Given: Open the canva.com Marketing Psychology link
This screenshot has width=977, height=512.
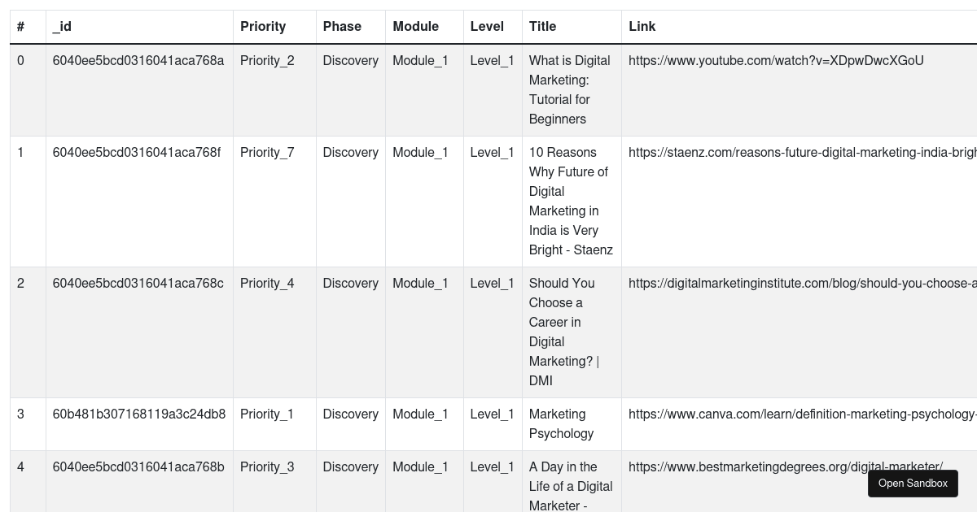Looking at the screenshot, I should pos(802,414).
